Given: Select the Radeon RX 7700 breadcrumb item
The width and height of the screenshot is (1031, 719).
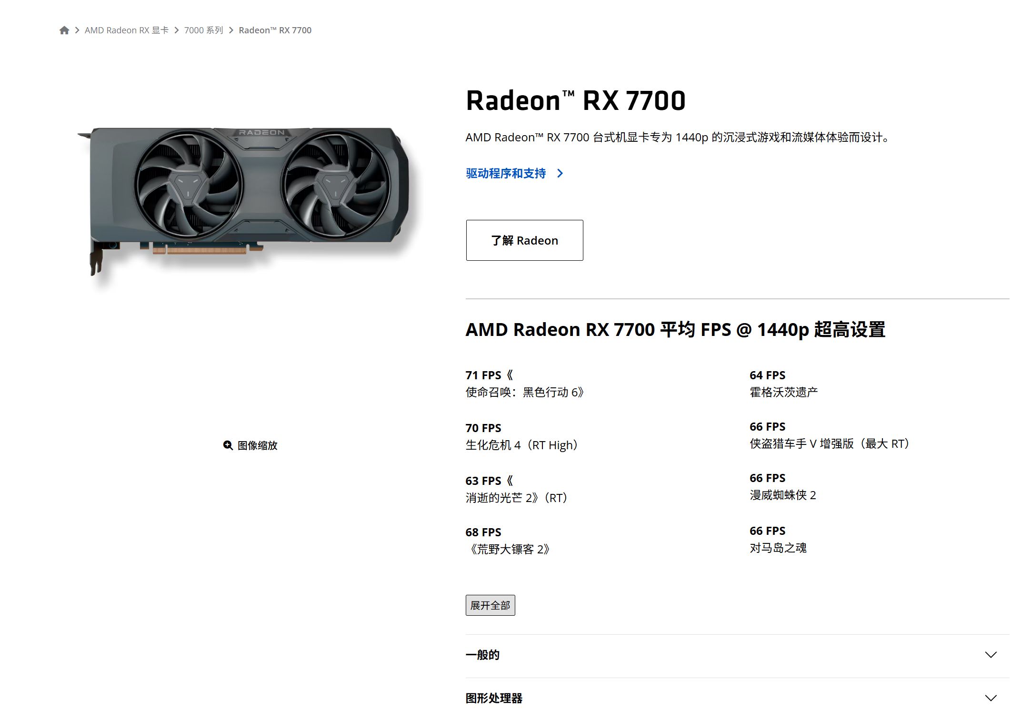Looking at the screenshot, I should pyautogui.click(x=275, y=30).
